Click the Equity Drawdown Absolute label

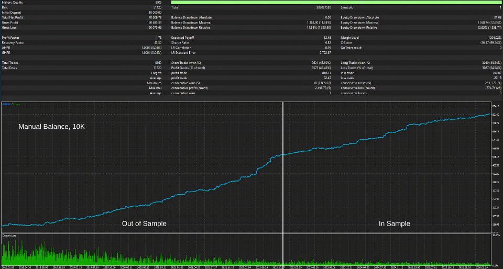point(359,18)
